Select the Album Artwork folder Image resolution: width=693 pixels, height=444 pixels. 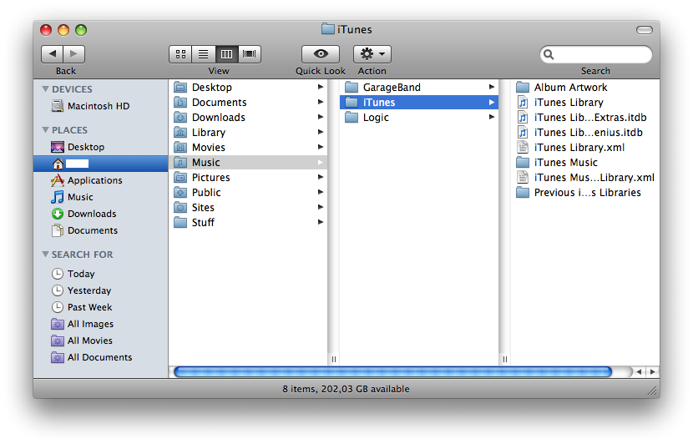click(585, 87)
